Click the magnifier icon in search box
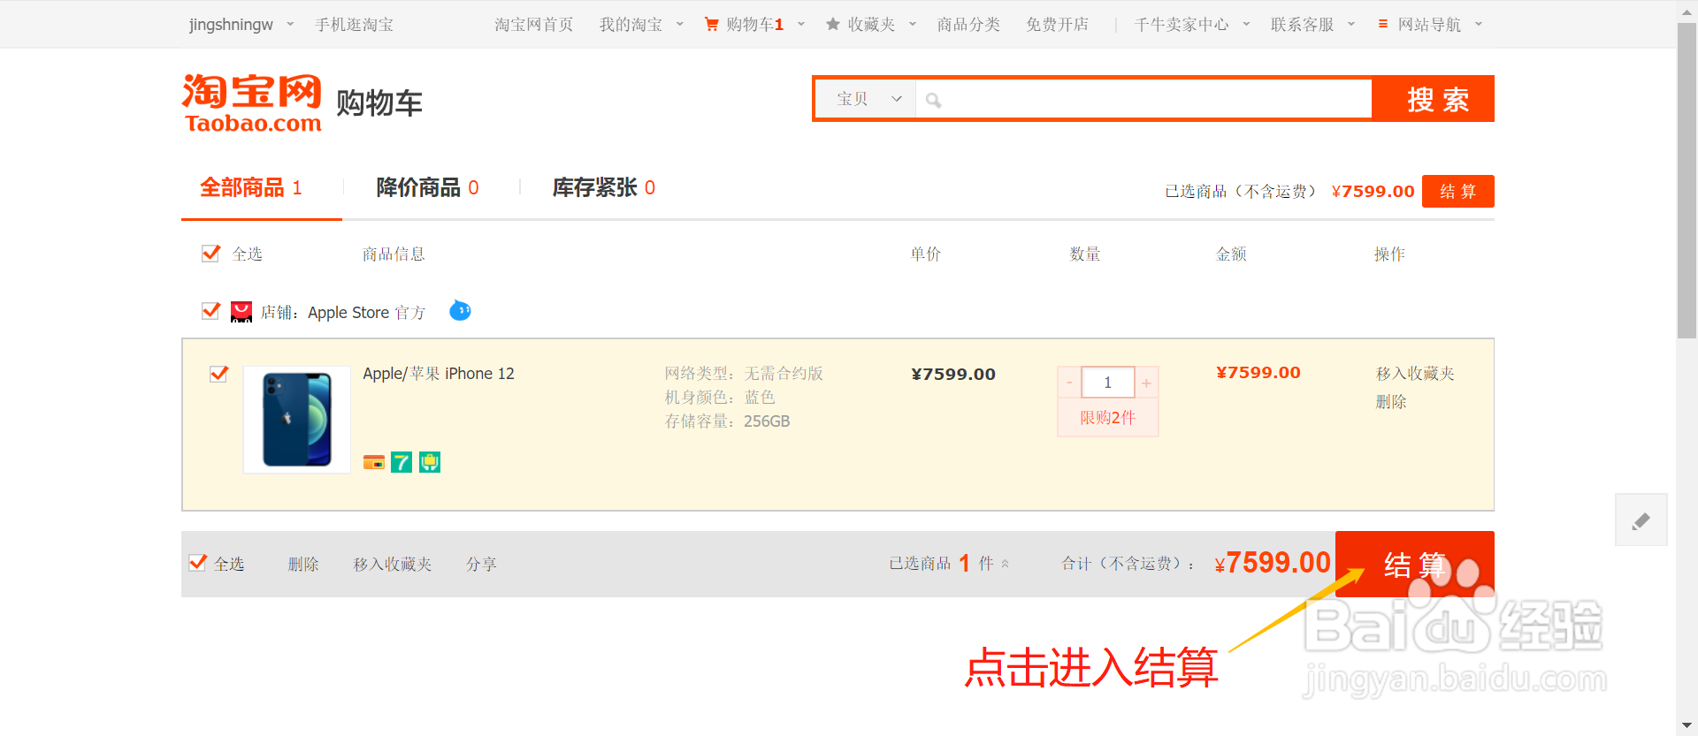The image size is (1698, 736). tap(933, 100)
